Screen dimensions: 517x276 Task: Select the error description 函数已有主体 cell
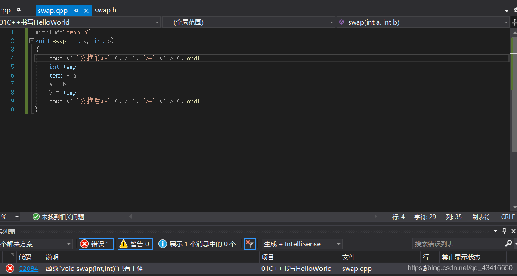[94, 268]
